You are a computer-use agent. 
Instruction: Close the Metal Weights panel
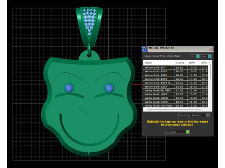pos(211,49)
